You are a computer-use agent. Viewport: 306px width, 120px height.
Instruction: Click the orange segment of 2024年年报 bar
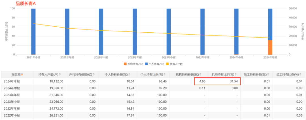(x=270, y=47)
